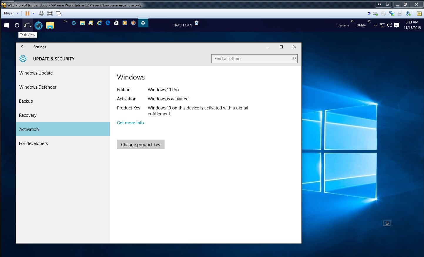Launch the Waterfox browser from the taskbar
Image resolution: width=424 pixels, height=257 pixels.
pyautogui.click(x=38, y=25)
